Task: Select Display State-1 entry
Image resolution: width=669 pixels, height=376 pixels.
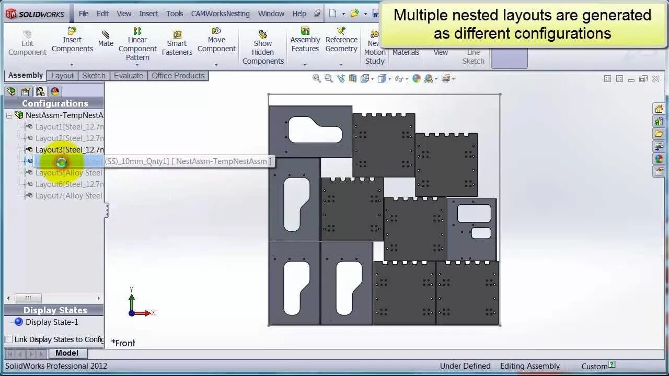Action: (47, 322)
